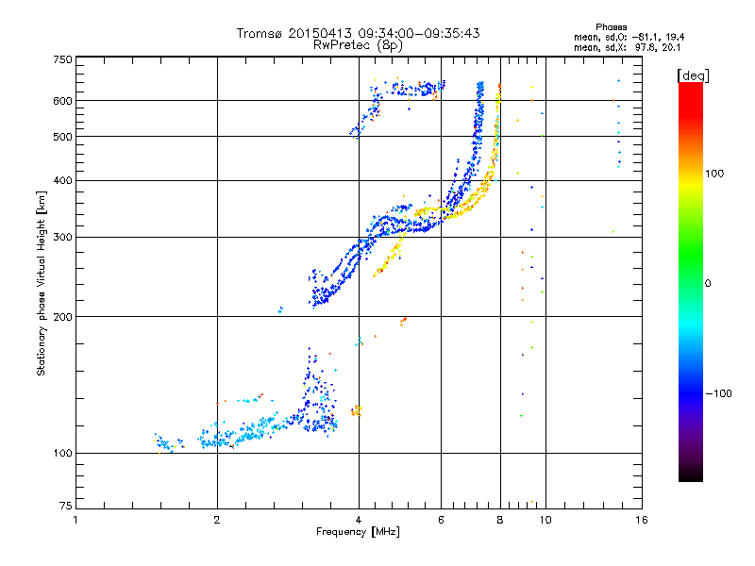This screenshot has width=755, height=566.
Task: Click the x-axis tick label '4'
Action: (x=359, y=520)
